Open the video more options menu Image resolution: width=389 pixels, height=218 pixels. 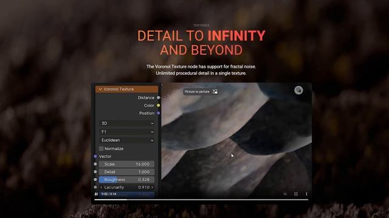(x=306, y=194)
